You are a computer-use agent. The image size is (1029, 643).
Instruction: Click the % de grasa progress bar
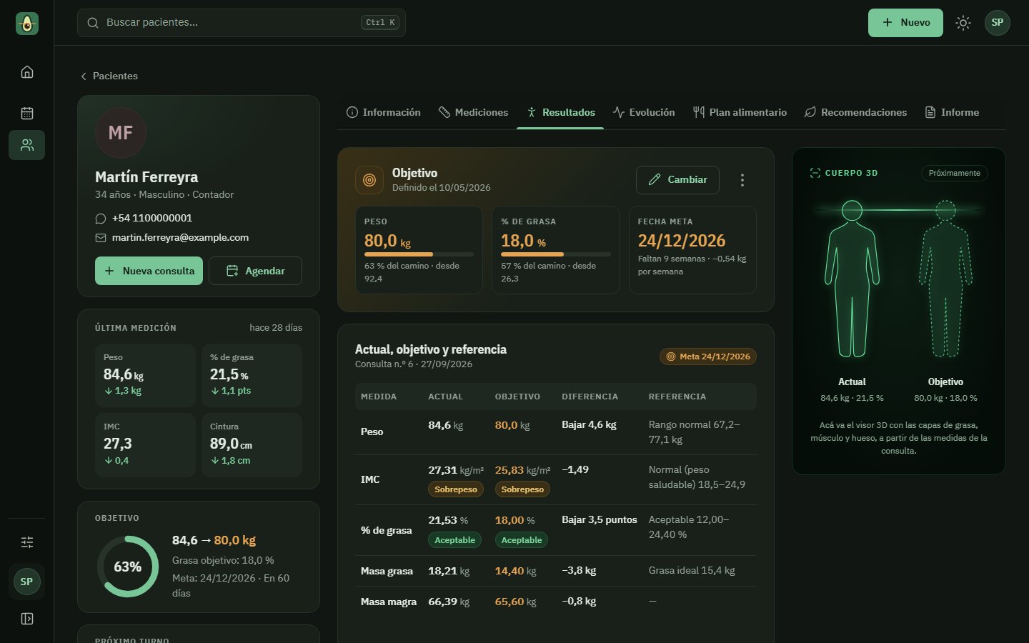point(555,254)
